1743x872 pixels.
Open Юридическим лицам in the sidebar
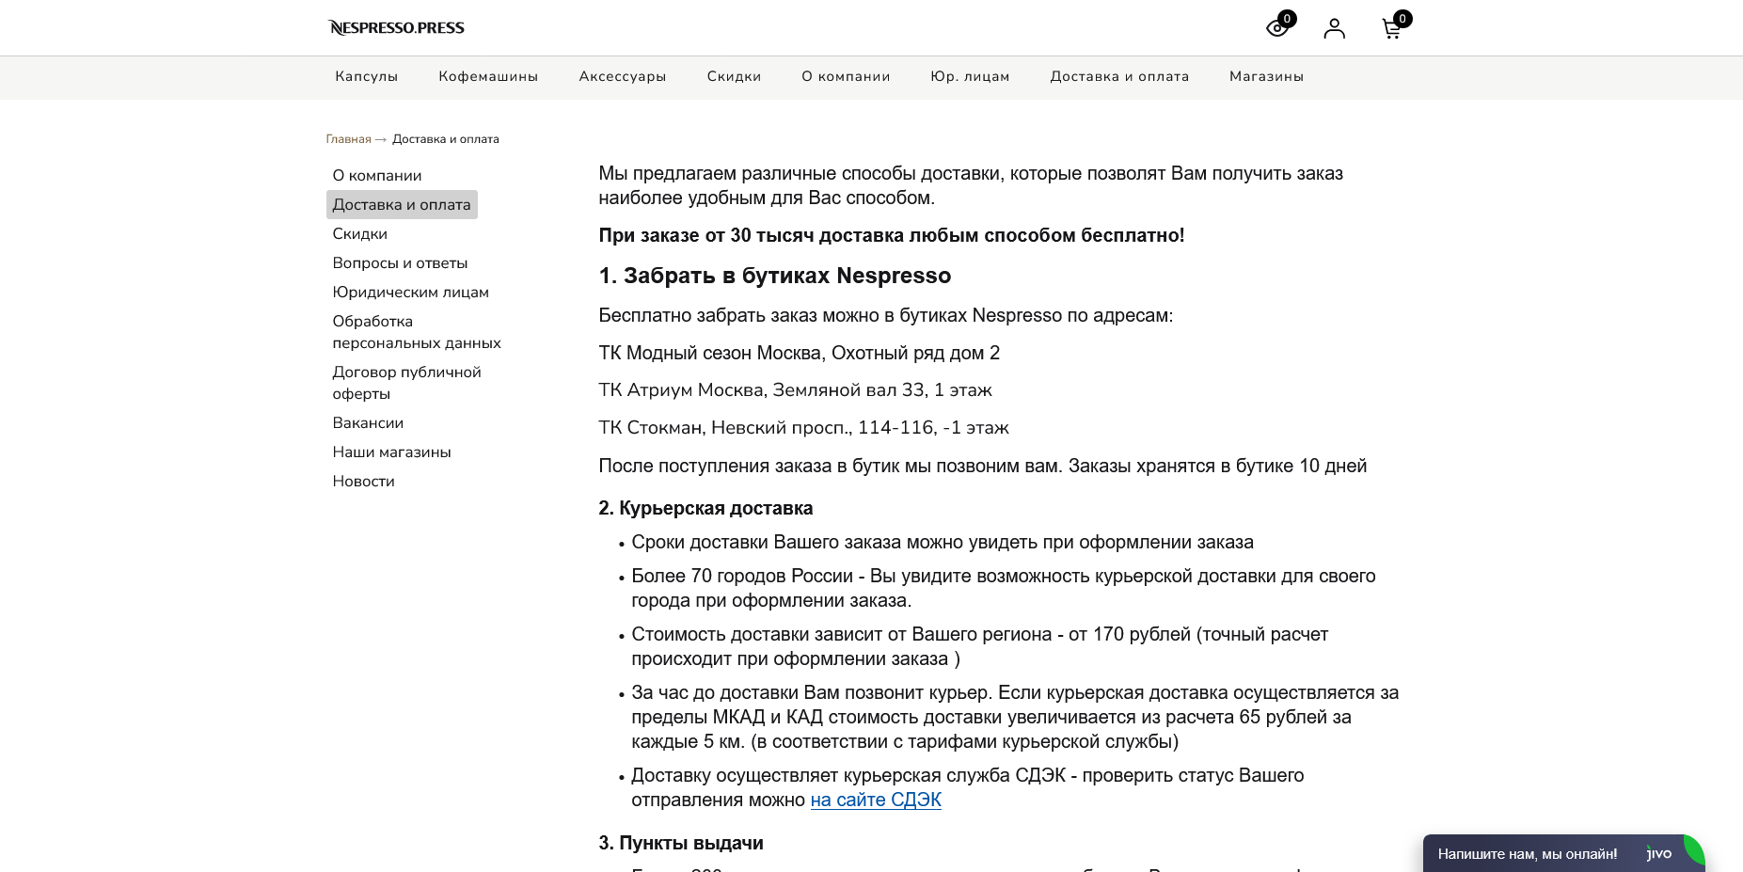coord(411,293)
